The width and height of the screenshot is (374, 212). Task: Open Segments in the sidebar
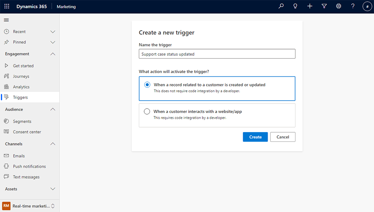tap(22, 121)
